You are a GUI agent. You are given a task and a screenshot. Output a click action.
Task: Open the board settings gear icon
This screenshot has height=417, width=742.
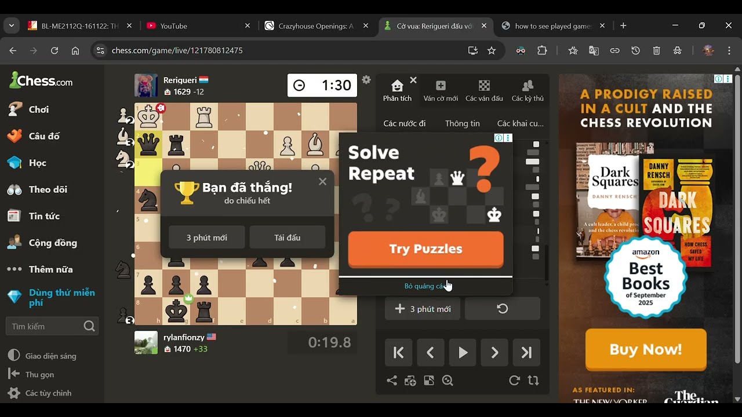(x=366, y=80)
